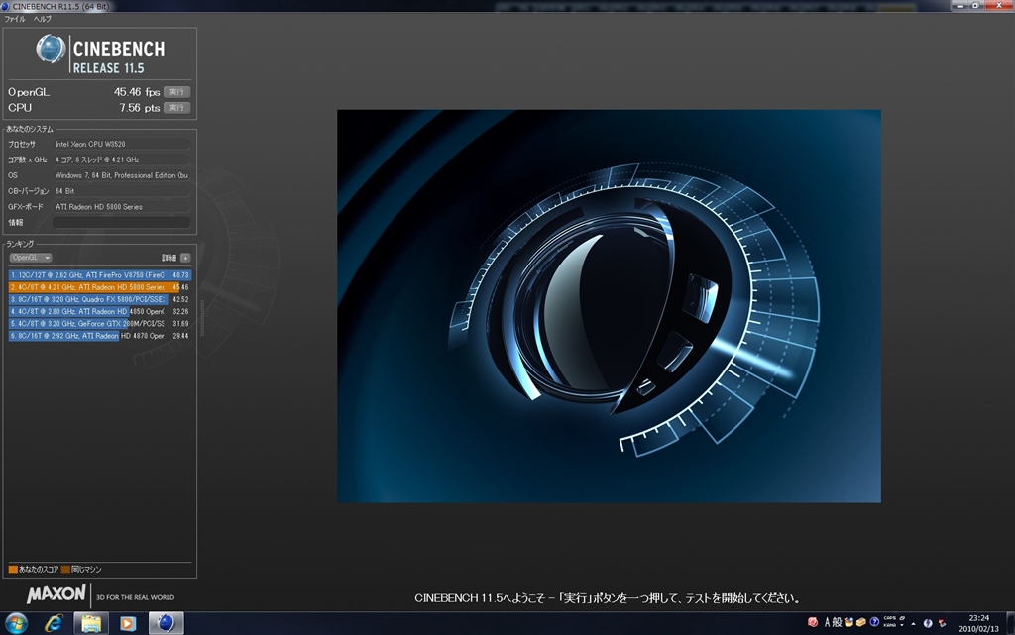This screenshot has width=1015, height=635.
Task: Select ranking row 3 Quadro FX 5800
Action: coord(100,299)
